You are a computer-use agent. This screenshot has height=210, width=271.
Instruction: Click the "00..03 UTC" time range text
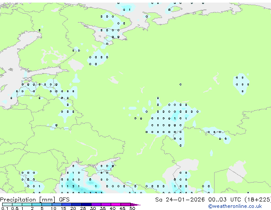(224, 200)
